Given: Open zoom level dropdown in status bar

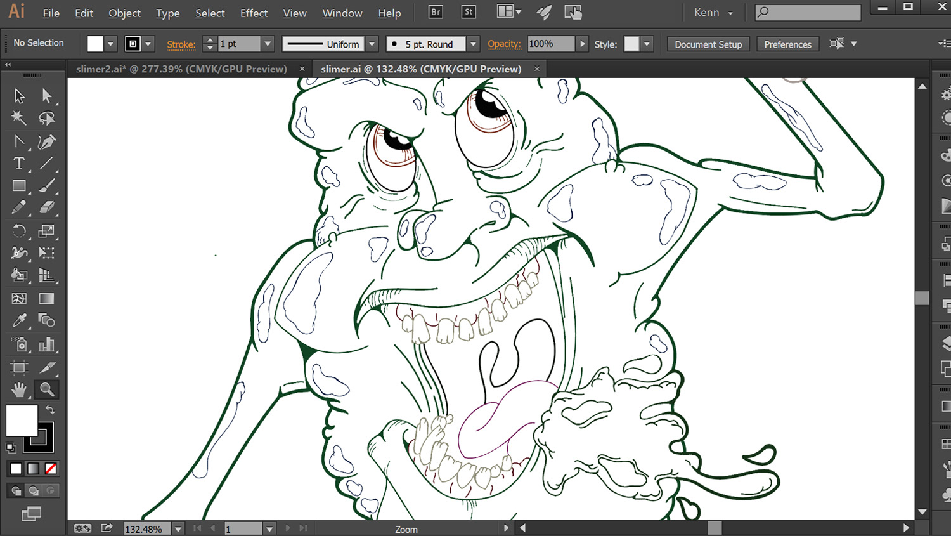Looking at the screenshot, I should pos(178,528).
